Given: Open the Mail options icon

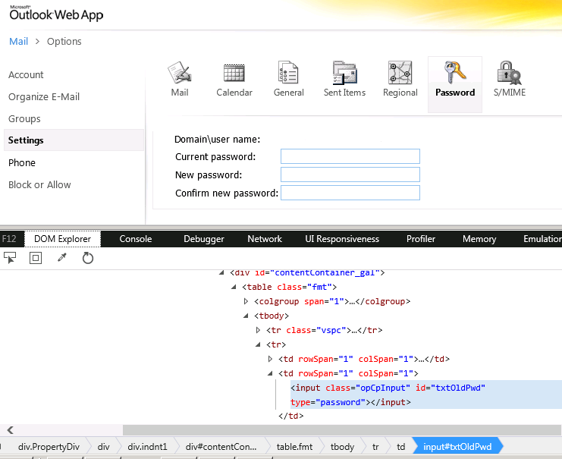Looking at the screenshot, I should tap(180, 80).
